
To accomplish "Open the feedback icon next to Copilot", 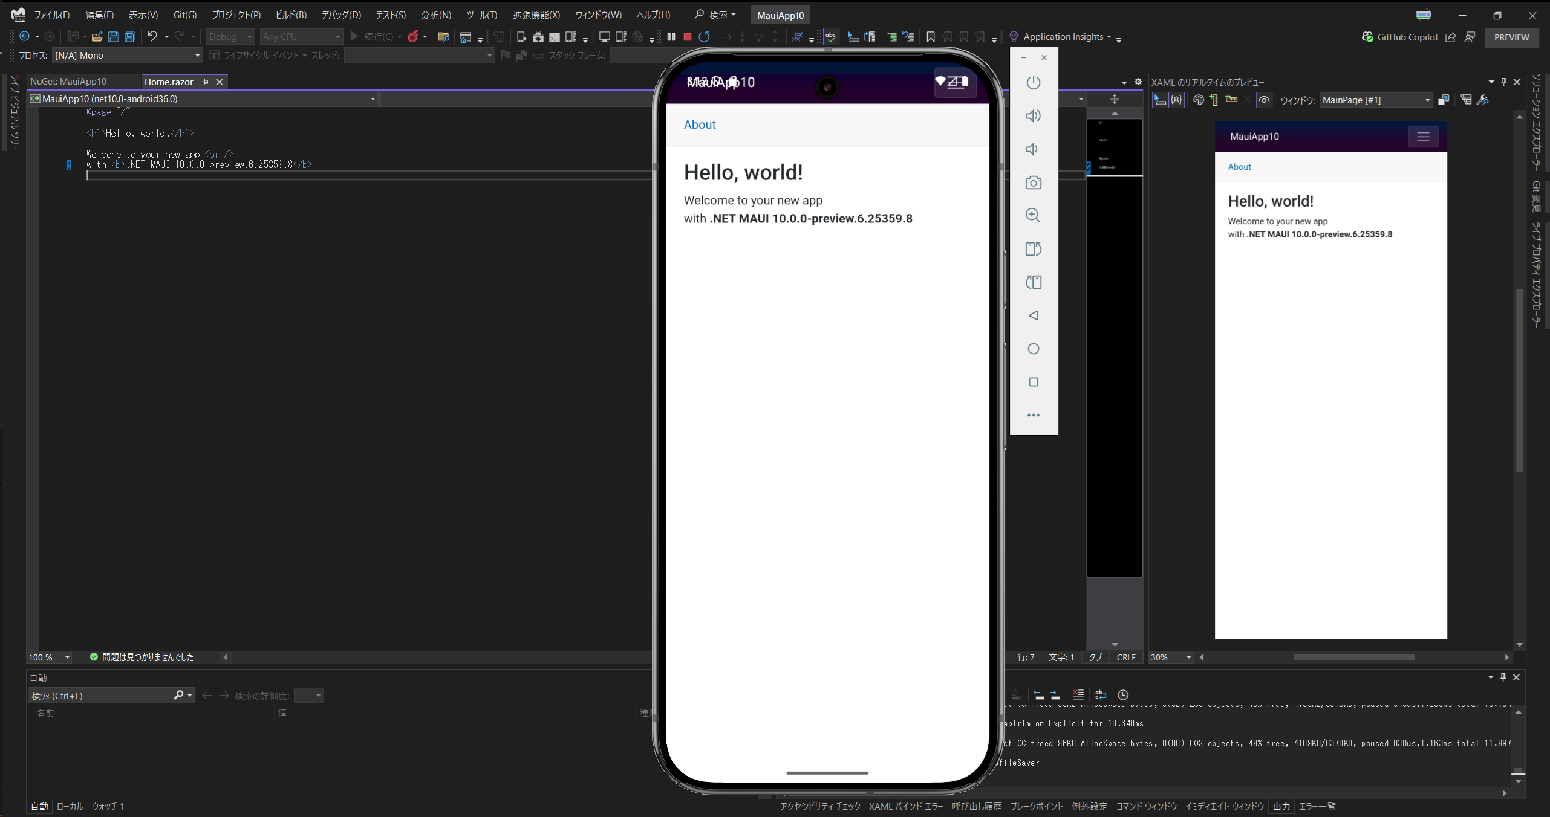I will (1470, 37).
